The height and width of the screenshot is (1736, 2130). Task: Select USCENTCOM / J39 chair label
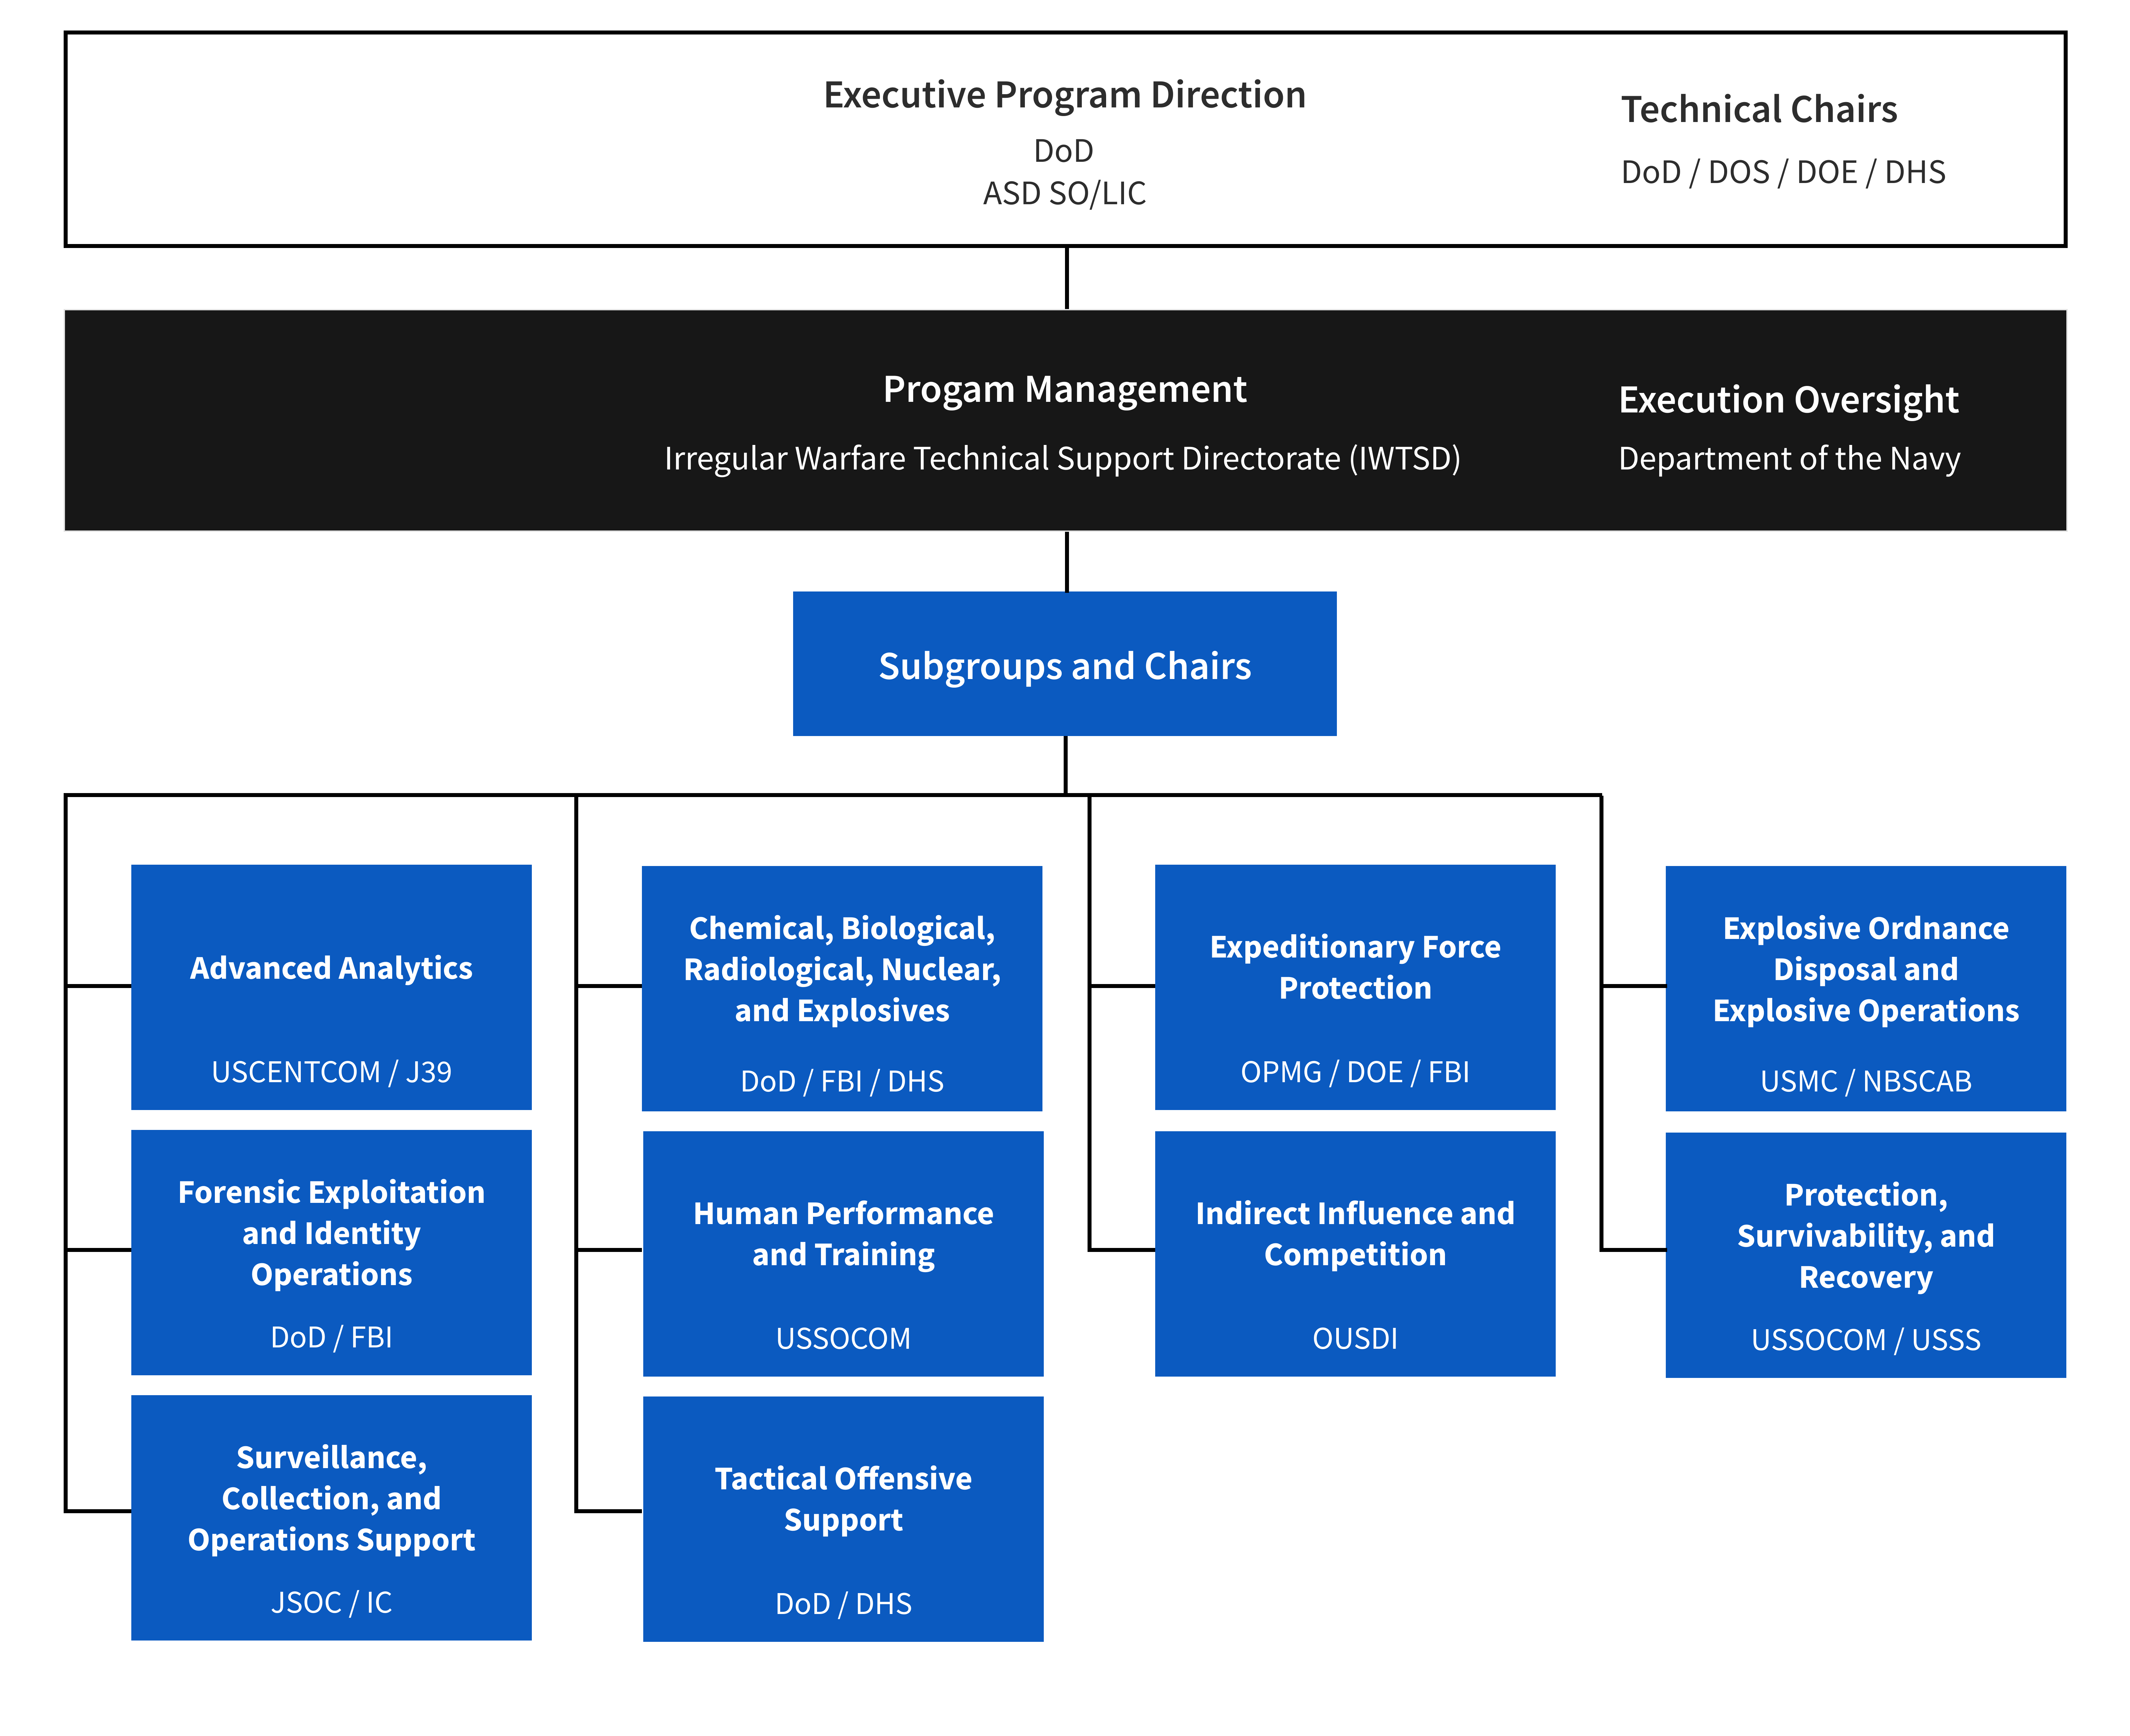pos(331,1072)
